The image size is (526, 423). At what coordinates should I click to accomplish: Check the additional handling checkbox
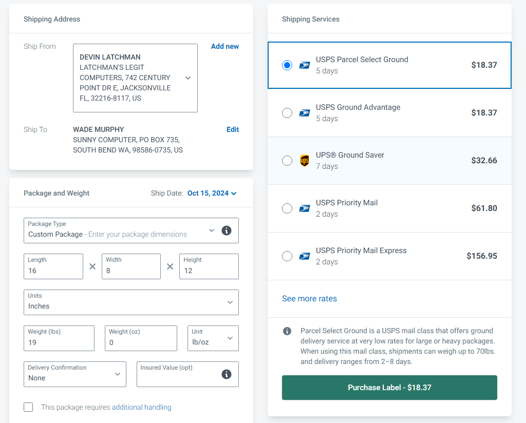[x=29, y=407]
